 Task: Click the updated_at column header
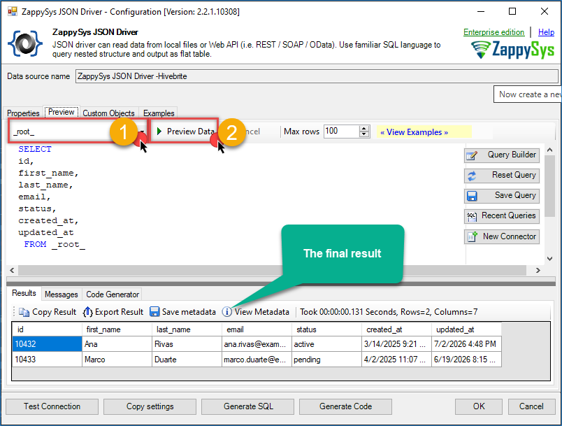click(468, 329)
